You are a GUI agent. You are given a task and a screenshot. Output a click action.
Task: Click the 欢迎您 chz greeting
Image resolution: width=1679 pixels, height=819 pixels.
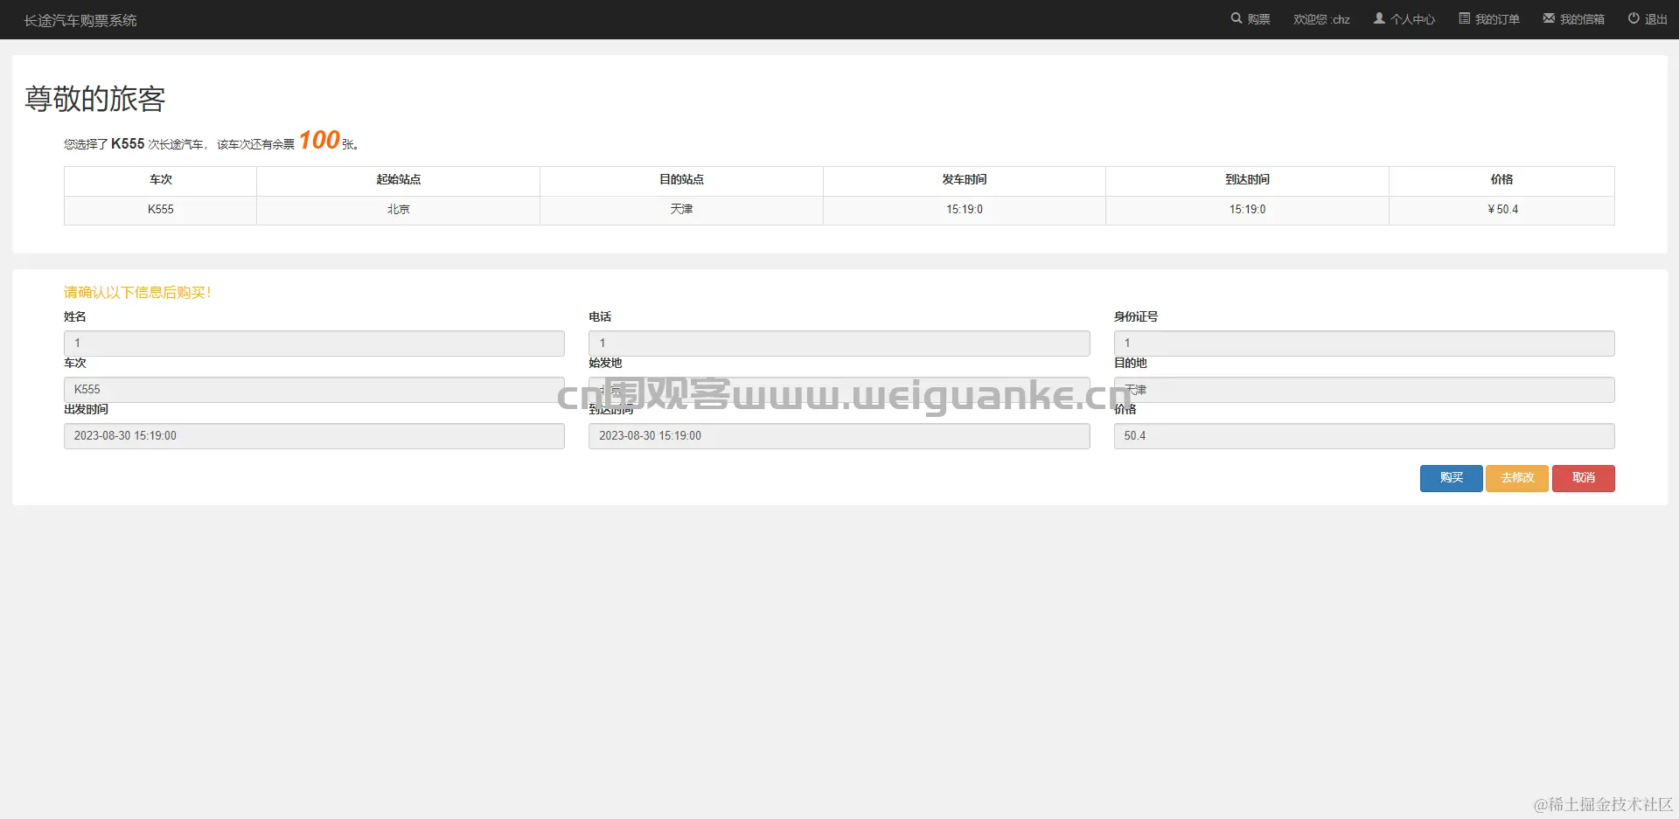[1321, 19]
